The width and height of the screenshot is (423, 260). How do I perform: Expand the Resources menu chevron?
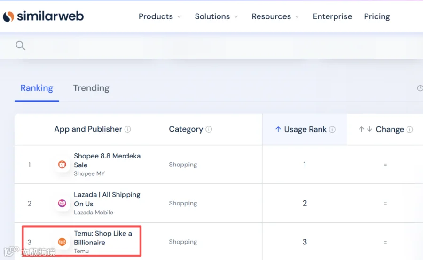tap(297, 17)
